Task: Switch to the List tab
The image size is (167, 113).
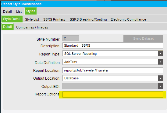Action: click(19, 12)
